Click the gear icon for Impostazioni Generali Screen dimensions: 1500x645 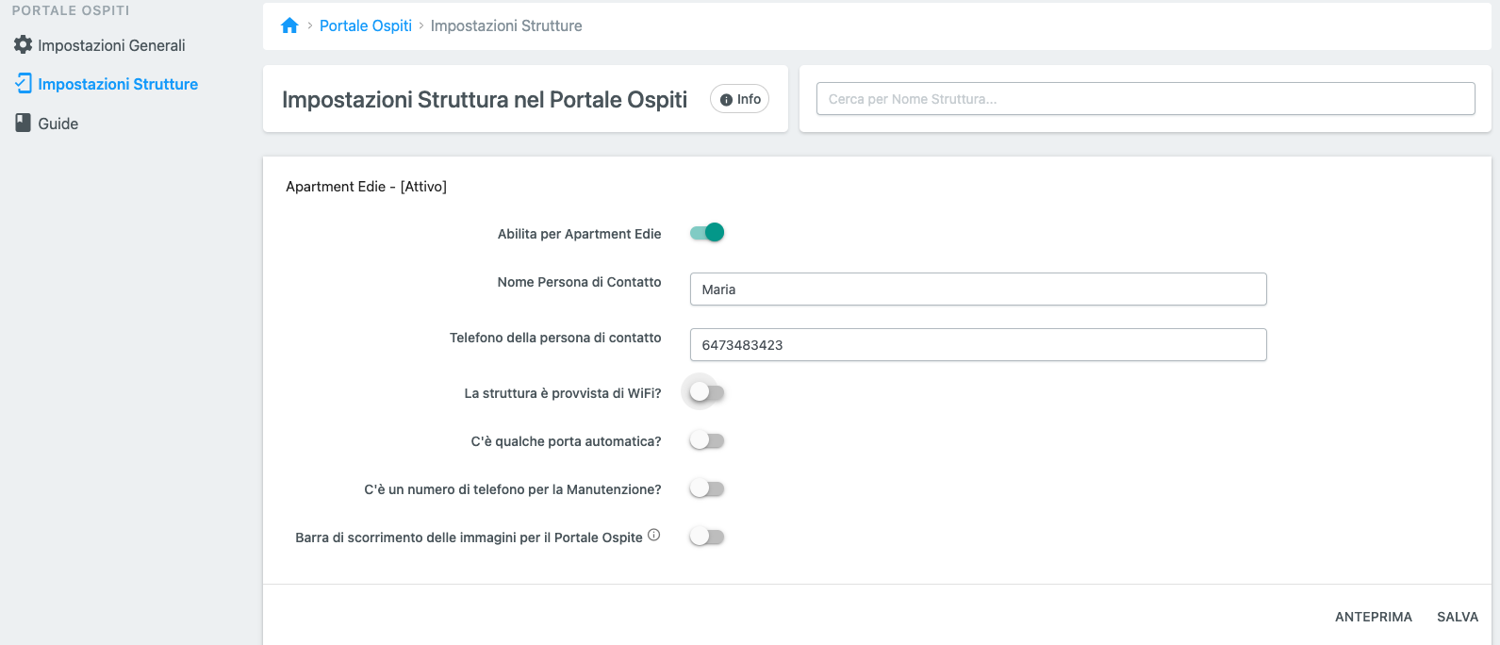[x=23, y=44]
